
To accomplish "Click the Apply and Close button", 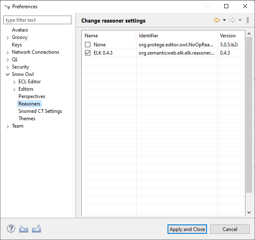I will click(187, 229).
